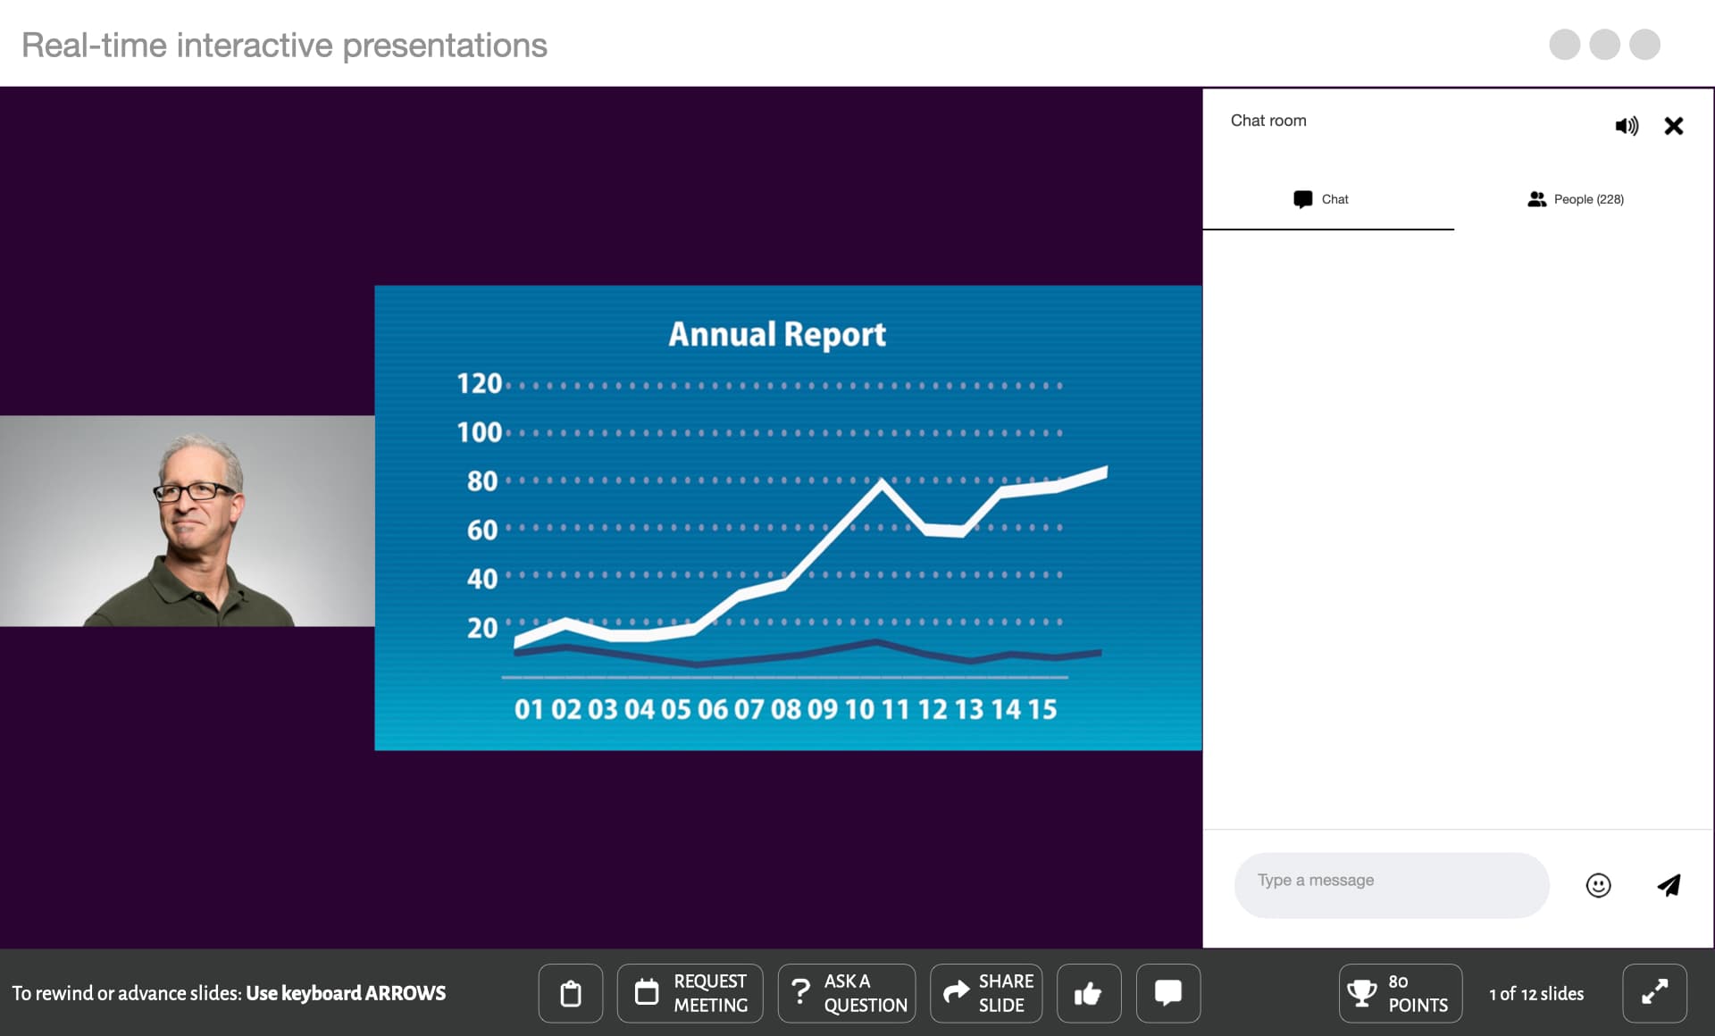1715x1036 pixels.
Task: Click the 1 of 12 slides counter
Action: 1536,993
